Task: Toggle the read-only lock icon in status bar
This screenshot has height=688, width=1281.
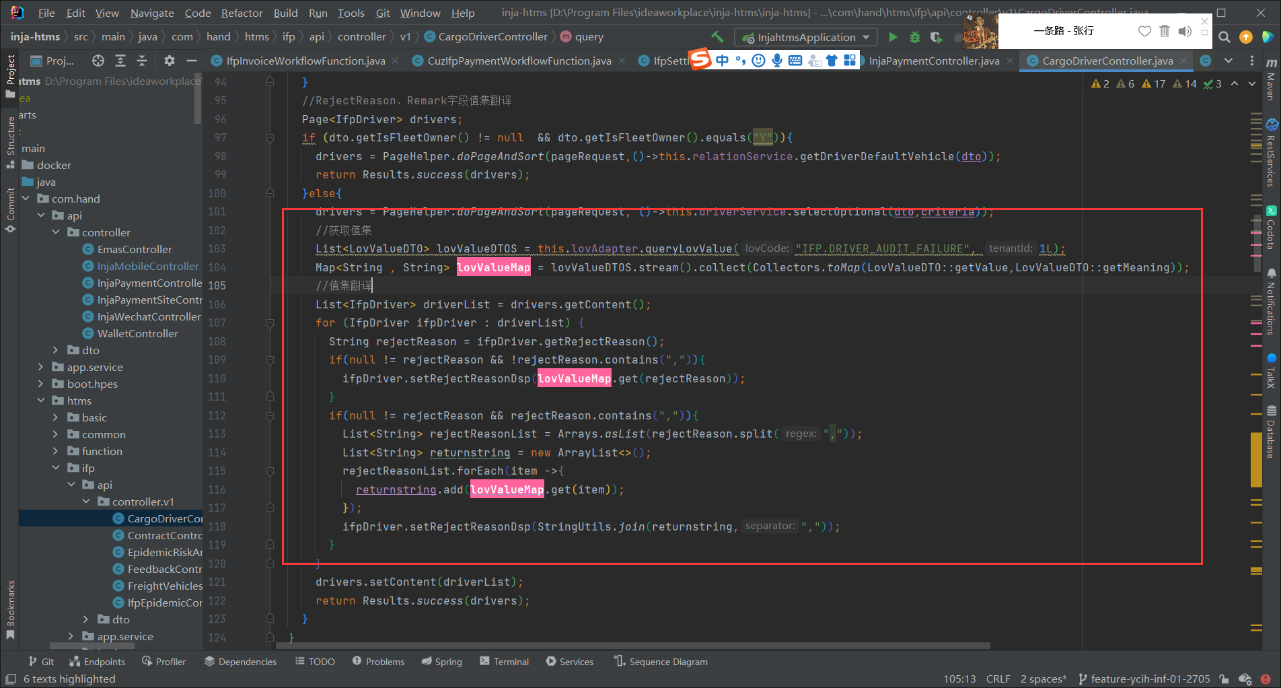Action: 1224,679
